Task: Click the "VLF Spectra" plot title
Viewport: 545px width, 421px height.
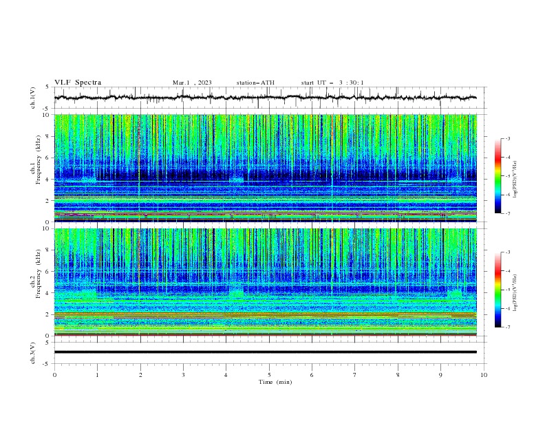Action: coord(78,83)
